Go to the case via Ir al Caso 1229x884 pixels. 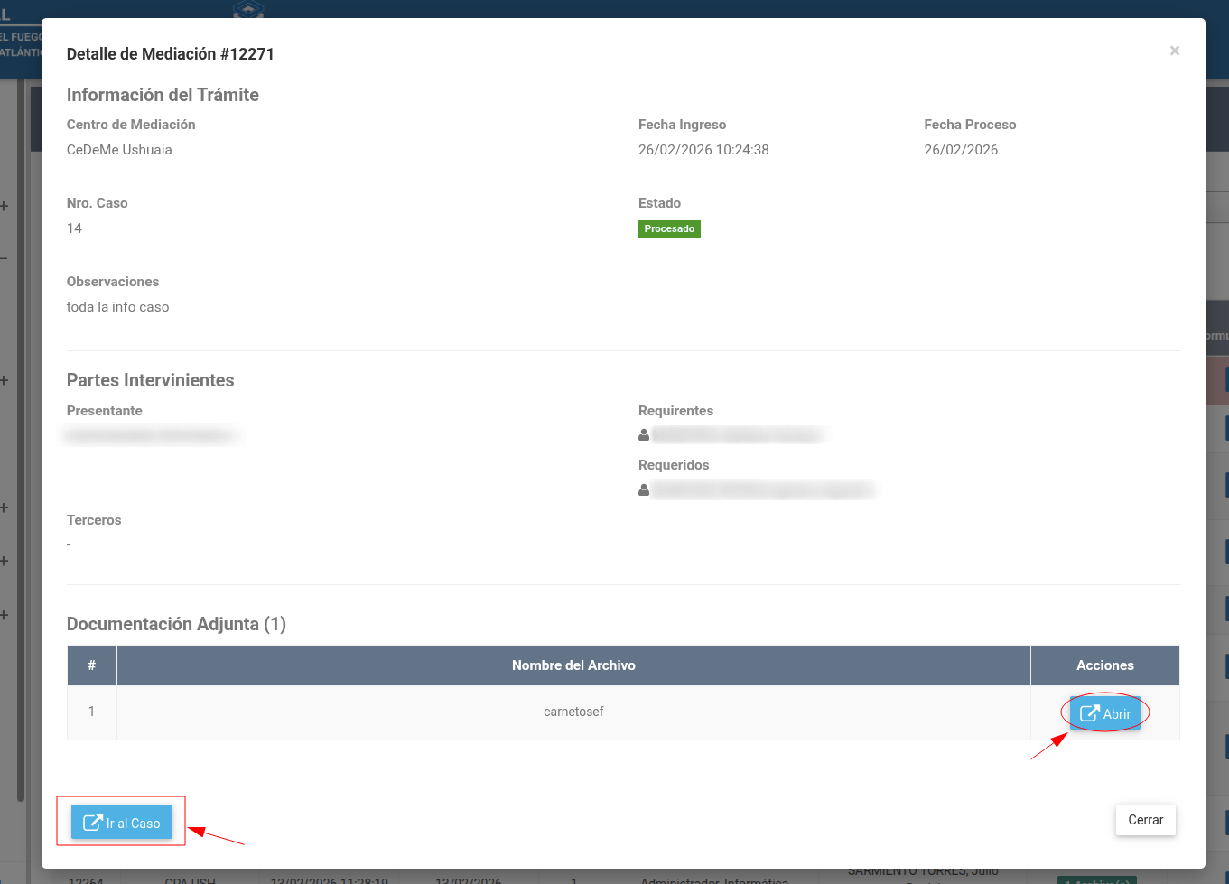(x=122, y=822)
